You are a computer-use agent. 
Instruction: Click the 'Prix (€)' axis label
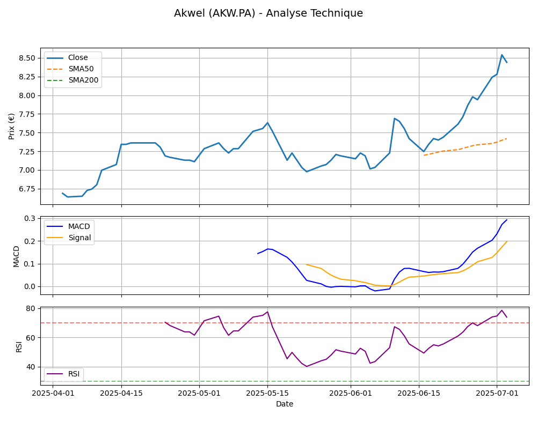[x=11, y=126]
